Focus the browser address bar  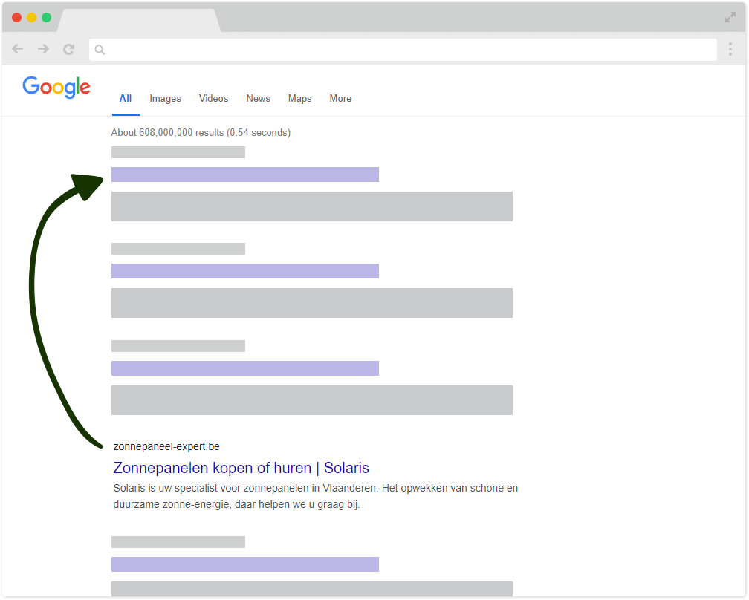403,50
